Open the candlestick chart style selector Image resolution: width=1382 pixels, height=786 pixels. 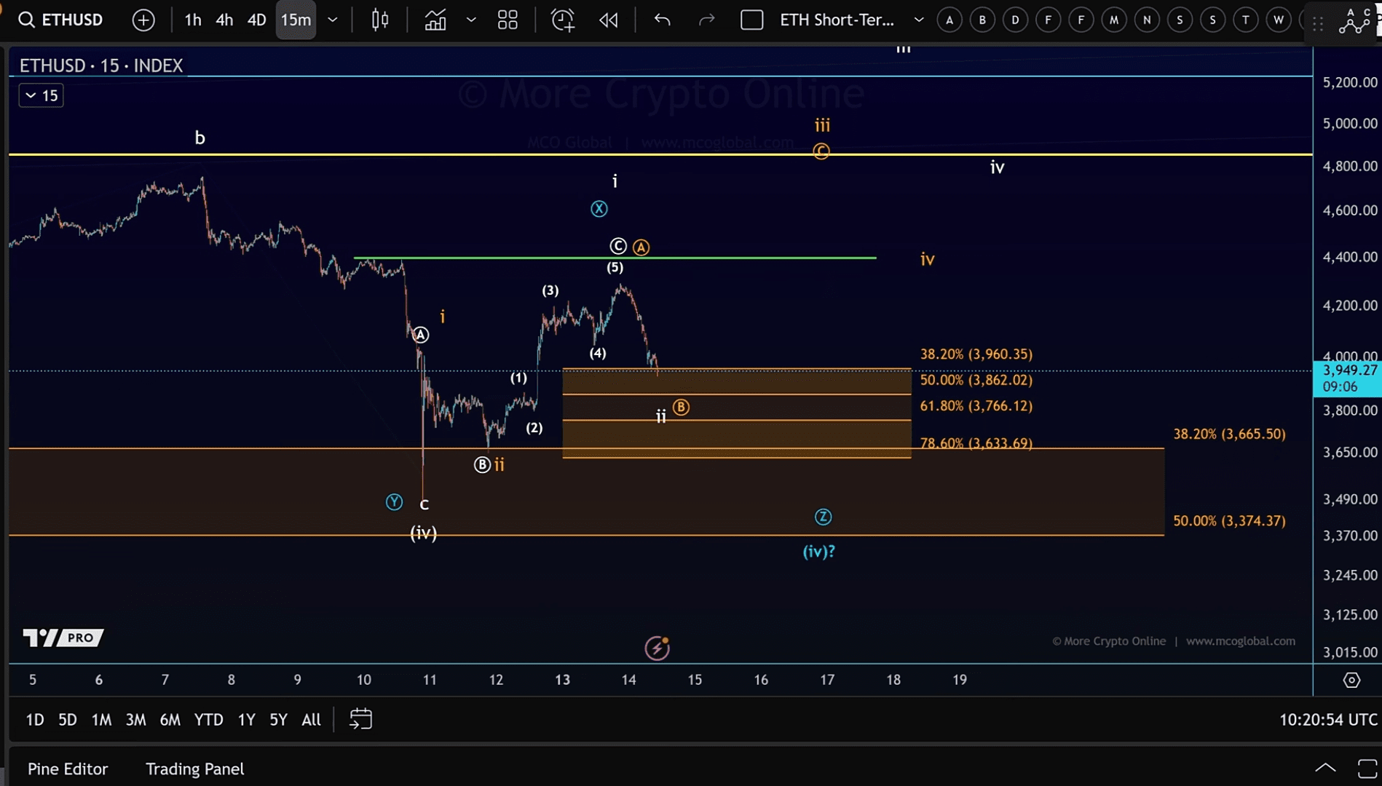point(380,20)
